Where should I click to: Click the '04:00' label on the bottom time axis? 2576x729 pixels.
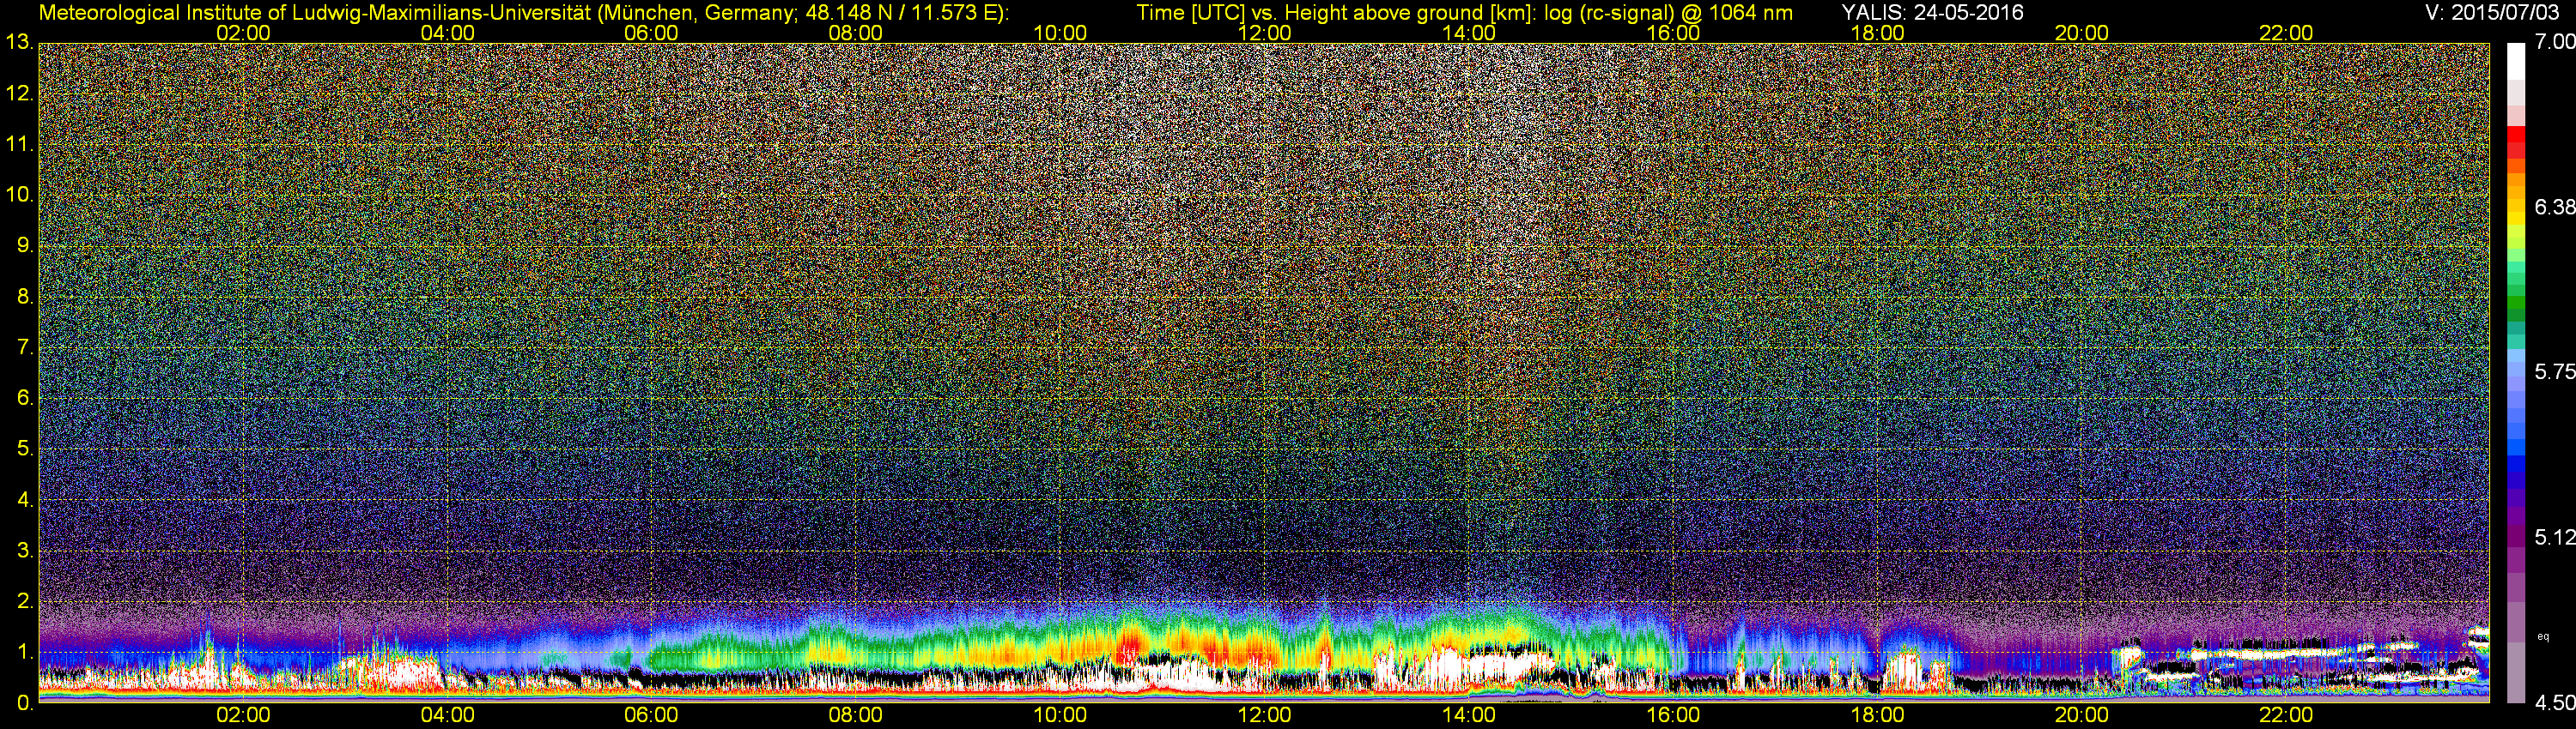(x=447, y=715)
